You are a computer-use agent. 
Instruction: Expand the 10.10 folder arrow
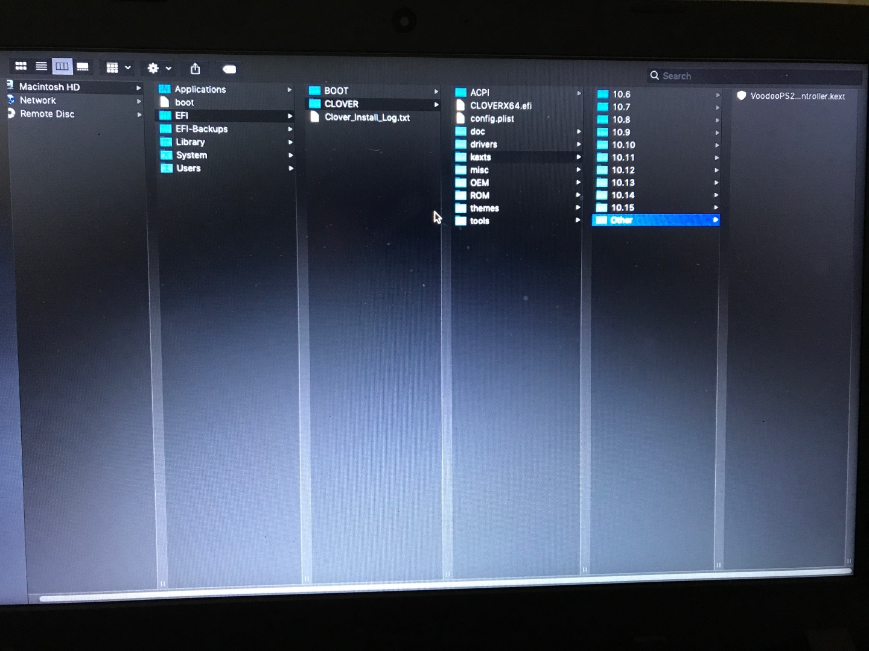point(717,145)
